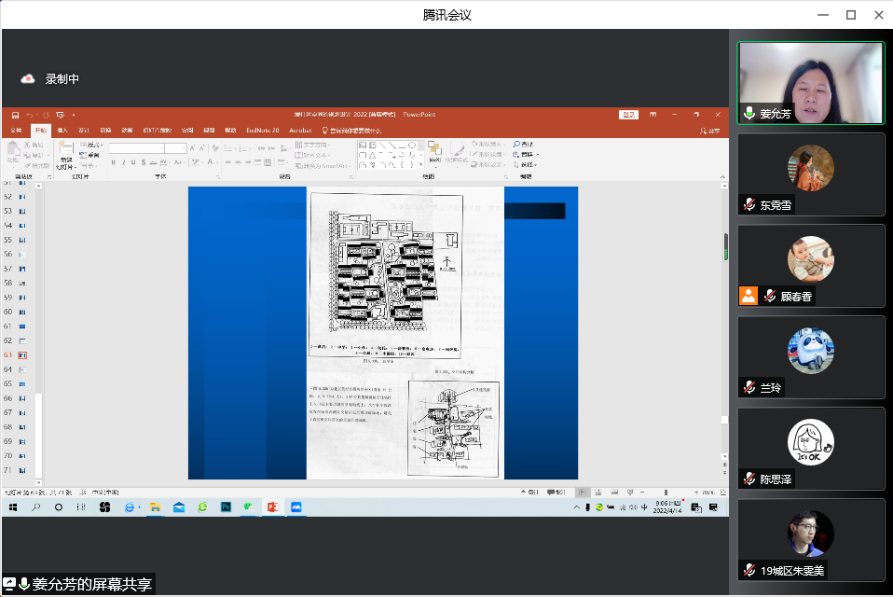Image resolution: width=893 pixels, height=597 pixels.
Task: Click the Photoshop icon in the taskbar
Action: 226,507
